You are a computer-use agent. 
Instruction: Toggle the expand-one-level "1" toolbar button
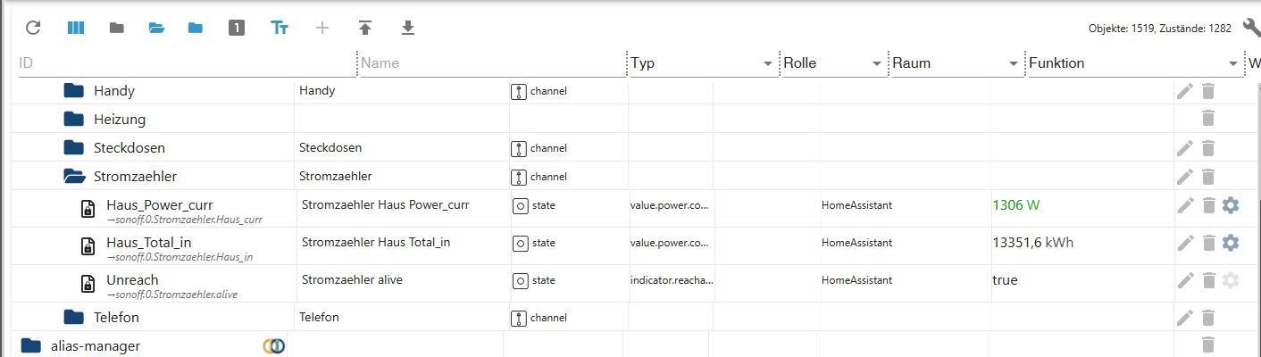click(236, 28)
